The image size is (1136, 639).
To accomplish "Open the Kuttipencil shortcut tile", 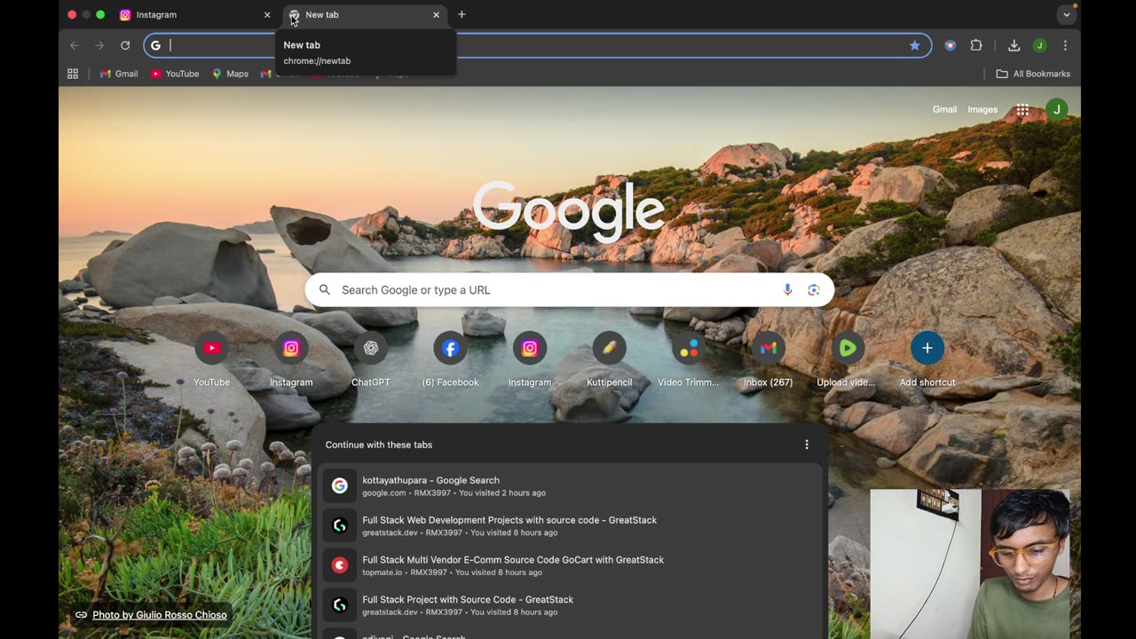I will point(609,358).
